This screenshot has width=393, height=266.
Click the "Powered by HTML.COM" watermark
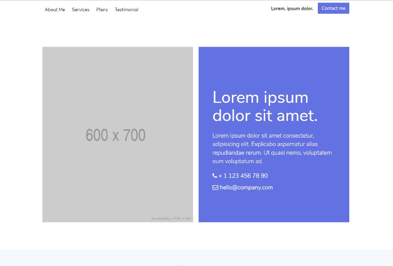coord(170,218)
